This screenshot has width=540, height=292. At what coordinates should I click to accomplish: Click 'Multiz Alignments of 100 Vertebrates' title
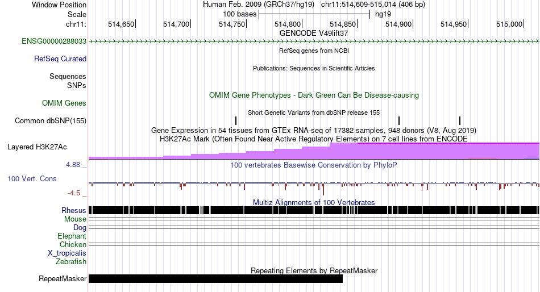pos(314,202)
